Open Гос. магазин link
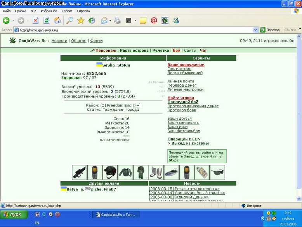 [x=179, y=69]
